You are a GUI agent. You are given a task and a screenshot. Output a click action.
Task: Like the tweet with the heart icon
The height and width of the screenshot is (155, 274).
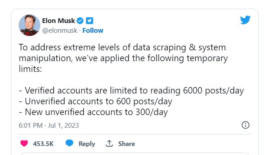(24, 143)
